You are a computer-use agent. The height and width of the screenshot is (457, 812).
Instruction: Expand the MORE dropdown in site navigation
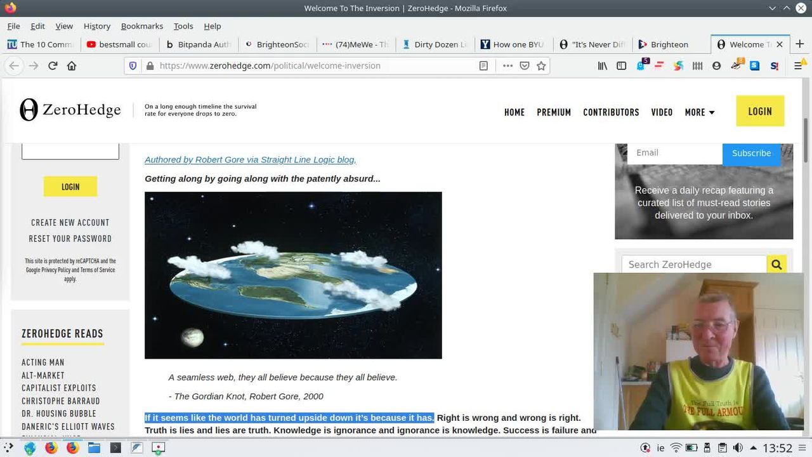[x=700, y=112]
